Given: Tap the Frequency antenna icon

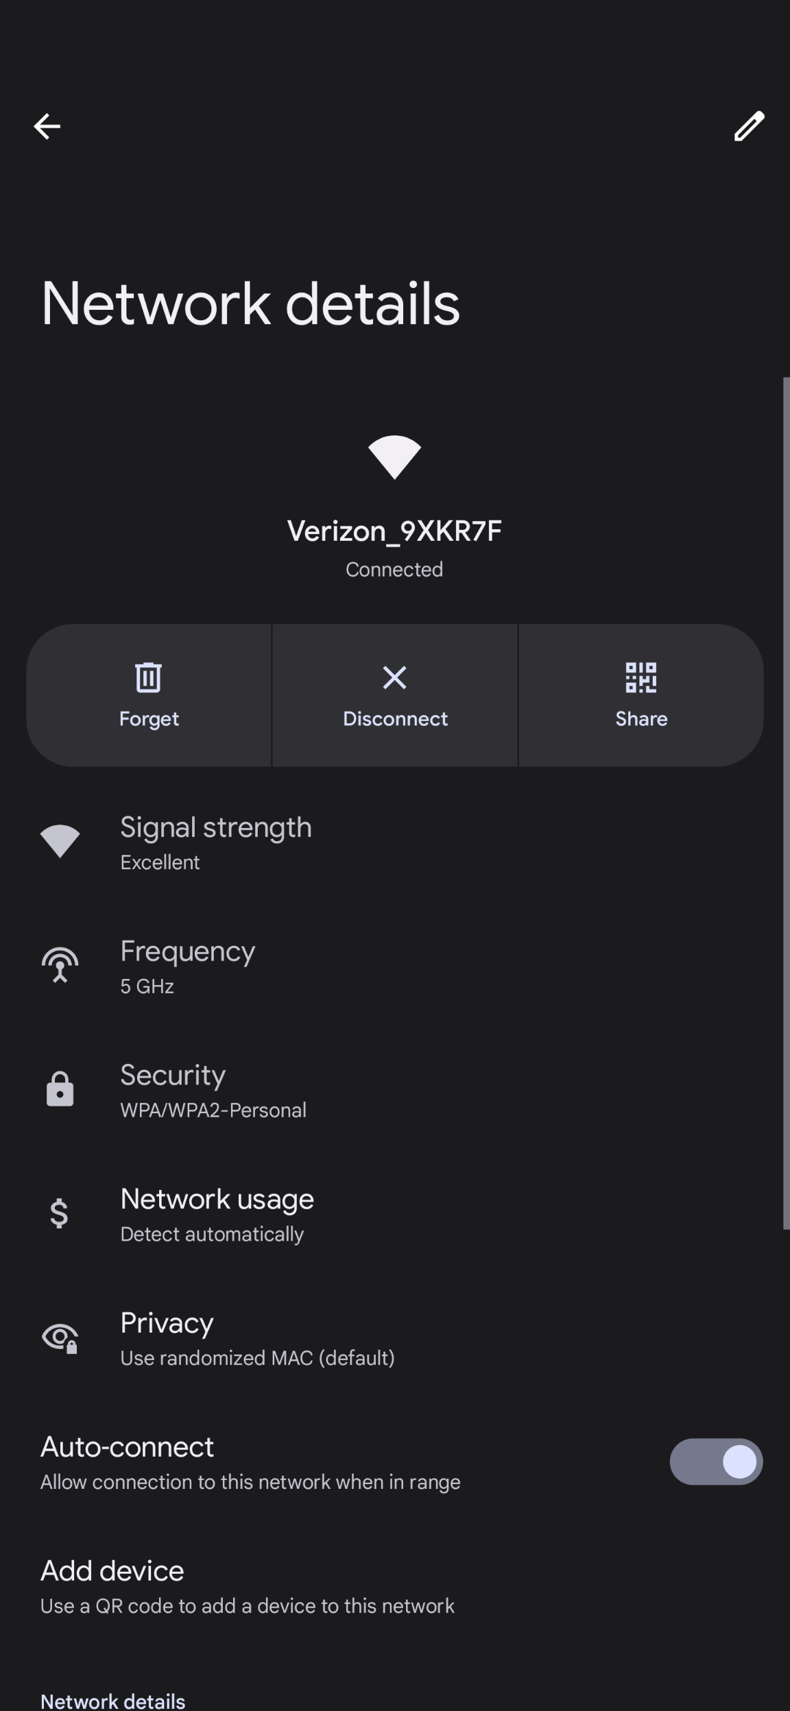Looking at the screenshot, I should click(60, 965).
